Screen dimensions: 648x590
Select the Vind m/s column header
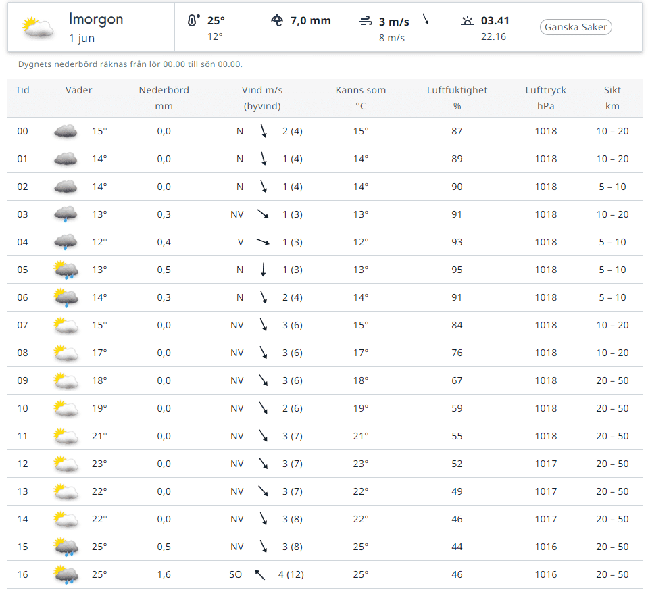(x=262, y=98)
